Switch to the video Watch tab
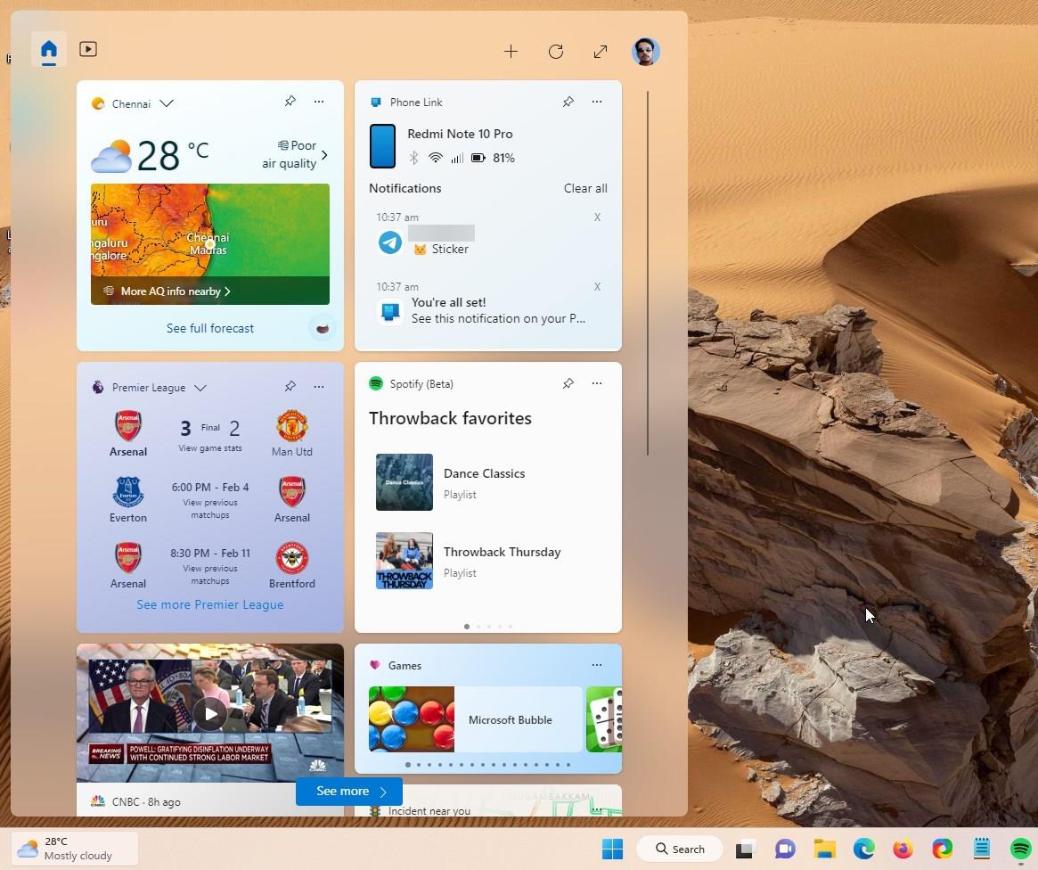The height and width of the screenshot is (870, 1038). 88,49
